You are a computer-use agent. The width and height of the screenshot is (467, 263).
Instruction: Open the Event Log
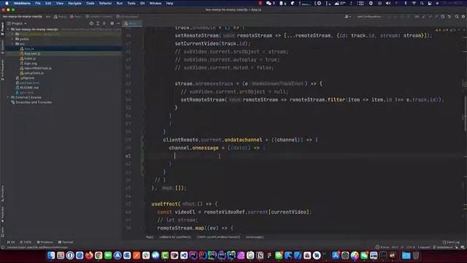pos(451,242)
